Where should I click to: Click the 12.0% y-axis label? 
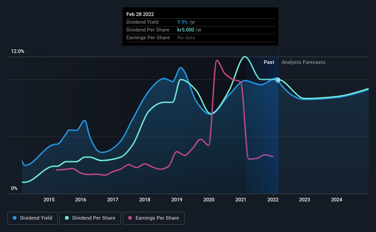pyautogui.click(x=17, y=52)
